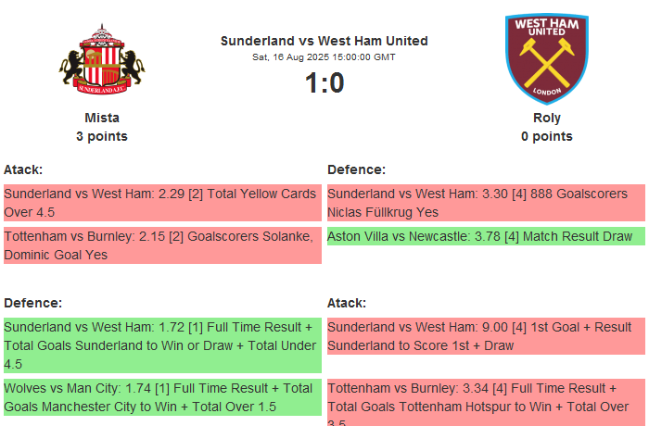Click the match date and time text
Screen dimensions: 649x426
tap(324, 57)
